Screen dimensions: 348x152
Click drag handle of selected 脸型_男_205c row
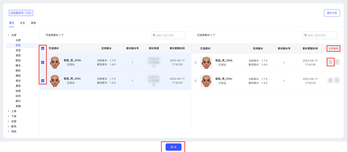[195, 81]
